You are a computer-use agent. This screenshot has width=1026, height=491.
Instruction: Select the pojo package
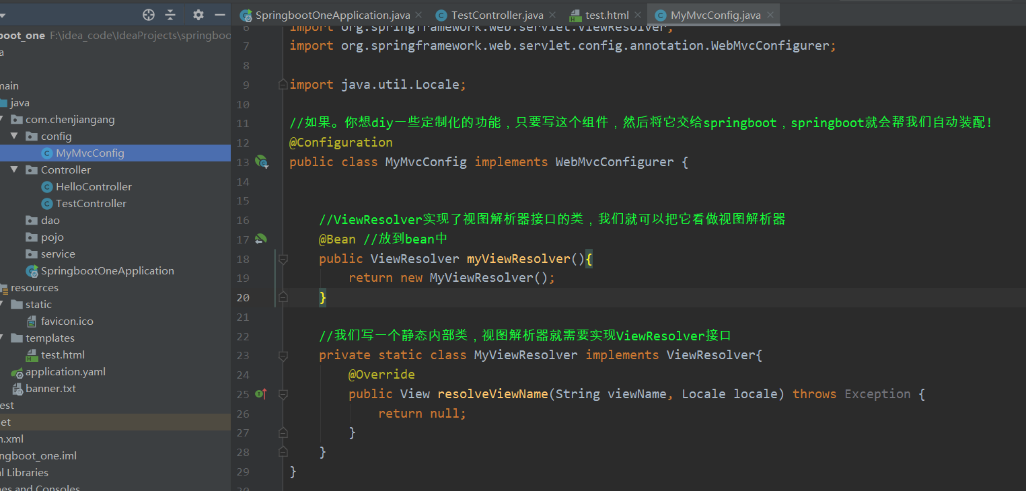[52, 237]
